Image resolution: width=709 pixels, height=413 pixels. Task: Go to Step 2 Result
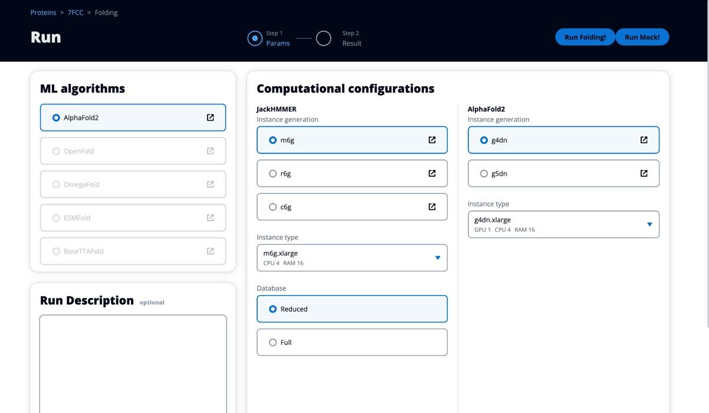pos(324,38)
